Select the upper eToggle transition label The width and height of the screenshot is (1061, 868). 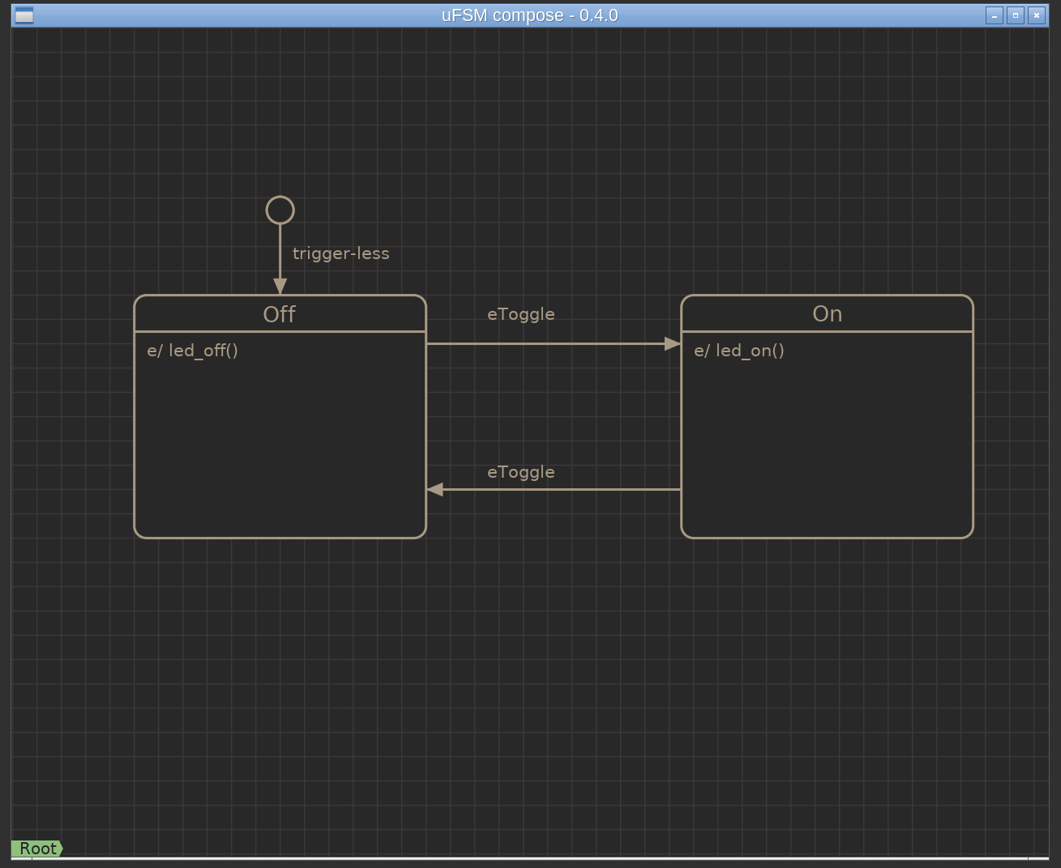(x=521, y=314)
